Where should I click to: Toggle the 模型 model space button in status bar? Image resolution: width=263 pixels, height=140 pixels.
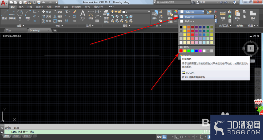point(159,137)
